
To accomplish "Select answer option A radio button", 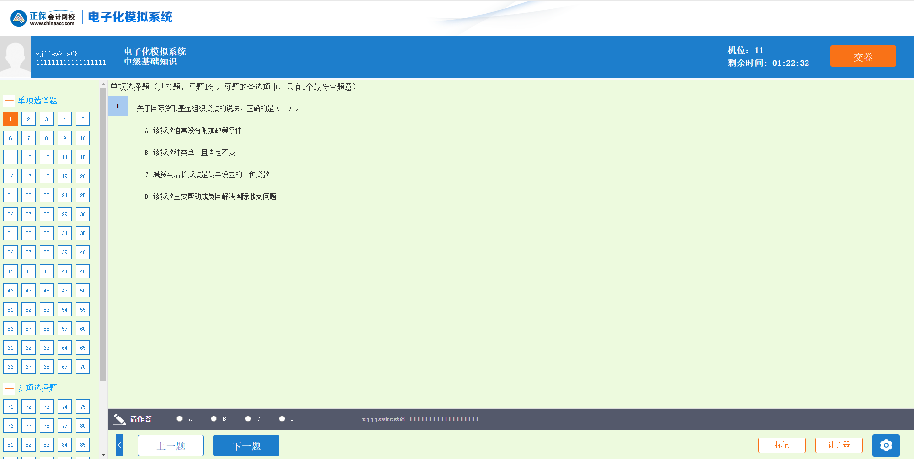I will (x=180, y=419).
